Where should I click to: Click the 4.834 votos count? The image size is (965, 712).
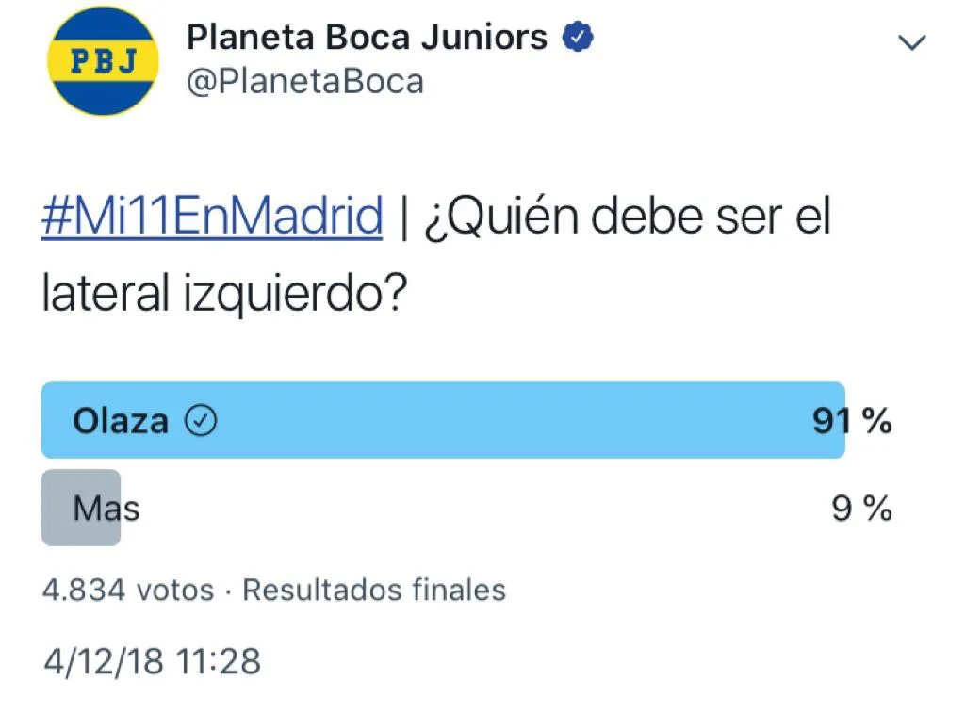(x=128, y=591)
